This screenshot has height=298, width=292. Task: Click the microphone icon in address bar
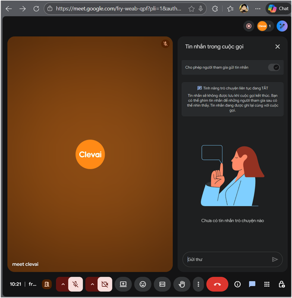200,8
